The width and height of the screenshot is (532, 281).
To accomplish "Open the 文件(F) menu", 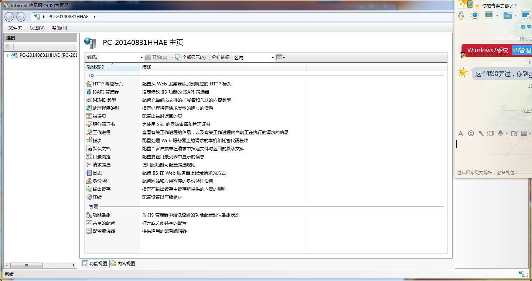I will click(16, 28).
